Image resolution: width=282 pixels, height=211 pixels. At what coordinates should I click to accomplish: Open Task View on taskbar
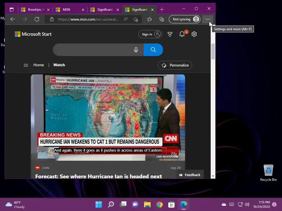tap(123, 204)
